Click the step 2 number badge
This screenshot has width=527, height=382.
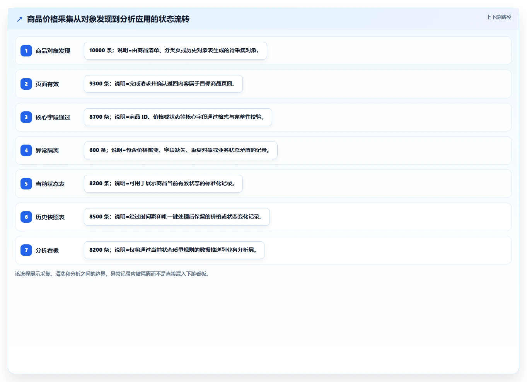(26, 84)
